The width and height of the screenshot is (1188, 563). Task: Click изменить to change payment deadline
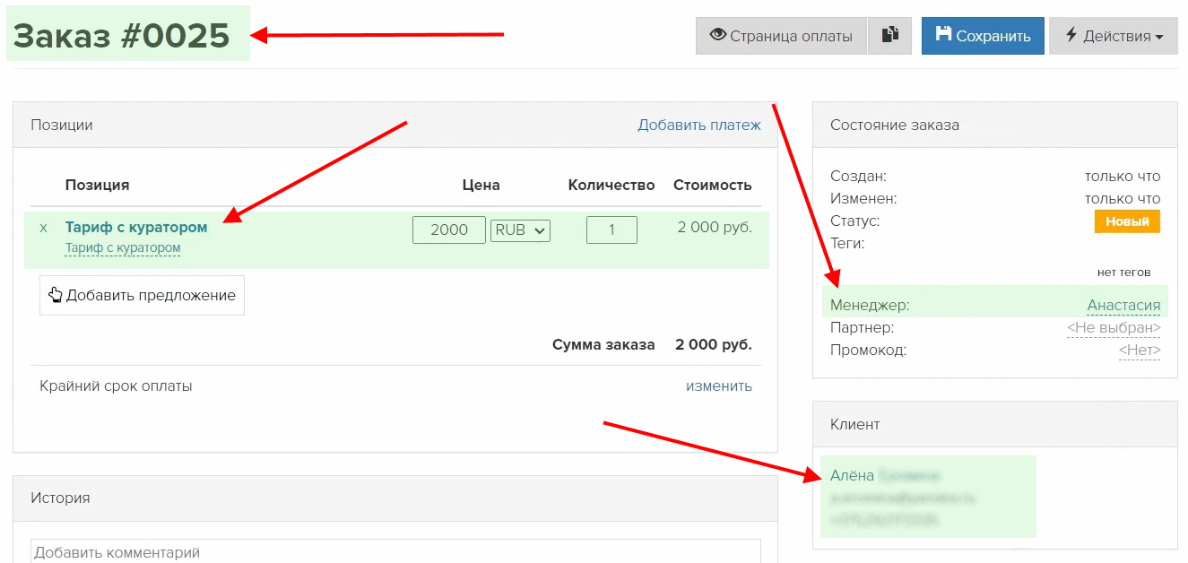[x=718, y=386]
